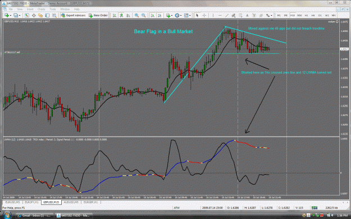Image resolution: width=351 pixels, height=219 pixels.
Task: Expand the Templates dropdown arrow
Action: coord(190,16)
